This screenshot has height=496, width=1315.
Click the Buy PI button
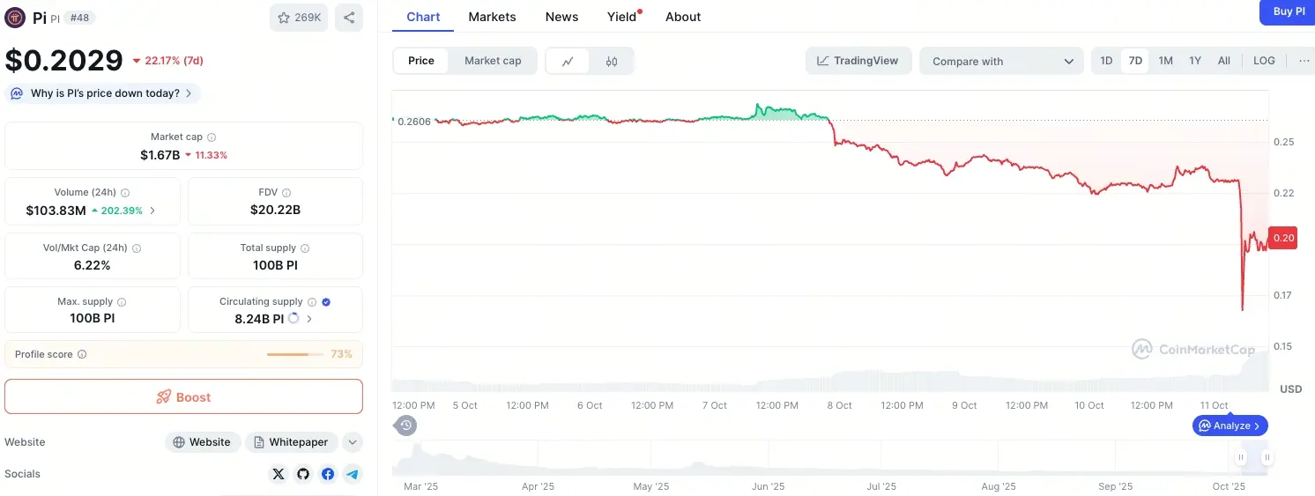(x=1289, y=11)
